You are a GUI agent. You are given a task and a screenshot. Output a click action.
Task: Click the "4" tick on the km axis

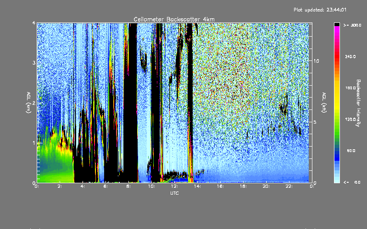click(x=34, y=23)
